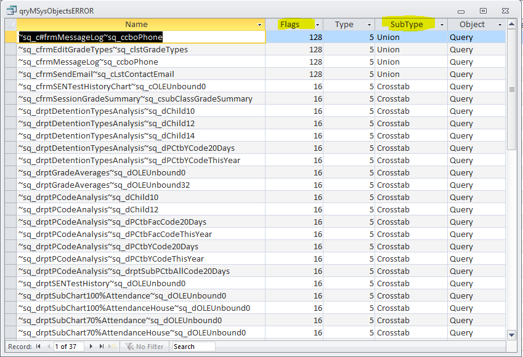Select the SubType column header
523x357 pixels.
click(407, 25)
